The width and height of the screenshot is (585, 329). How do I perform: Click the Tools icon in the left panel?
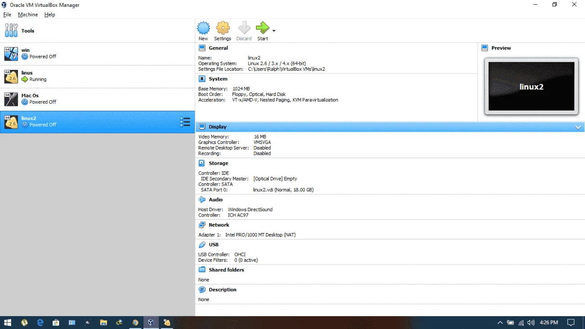tap(11, 31)
